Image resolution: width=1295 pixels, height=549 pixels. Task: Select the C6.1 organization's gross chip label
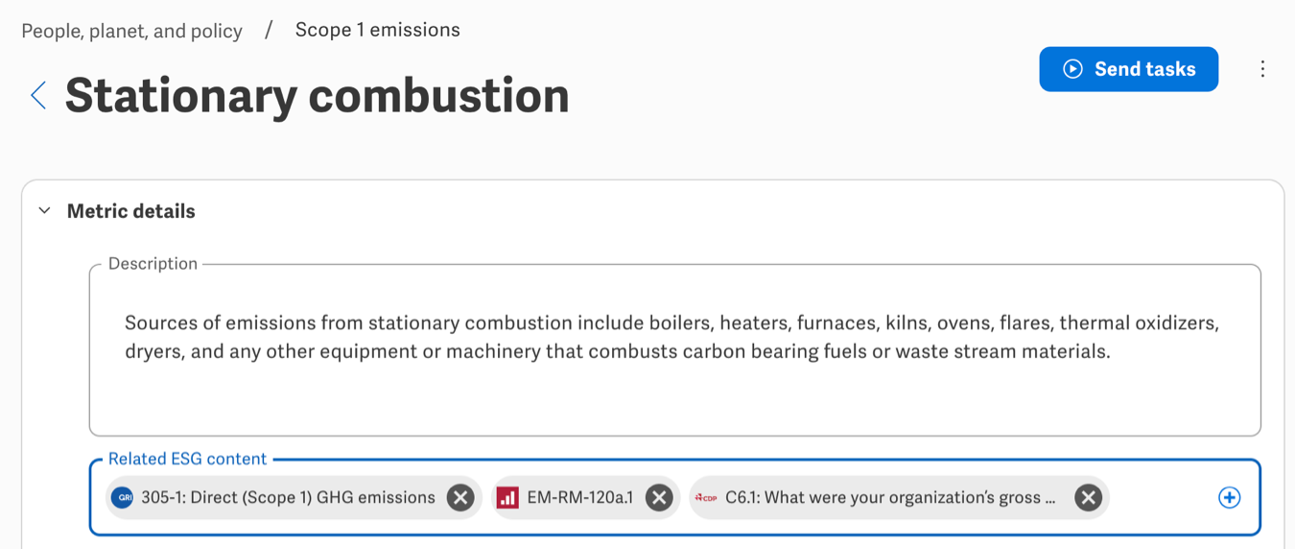point(889,497)
